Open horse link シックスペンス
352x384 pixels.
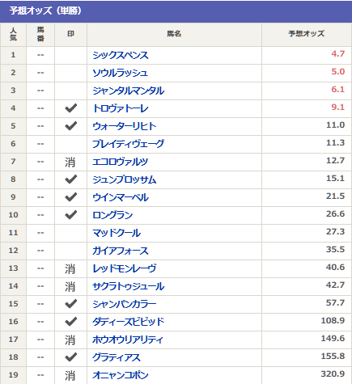click(x=121, y=55)
